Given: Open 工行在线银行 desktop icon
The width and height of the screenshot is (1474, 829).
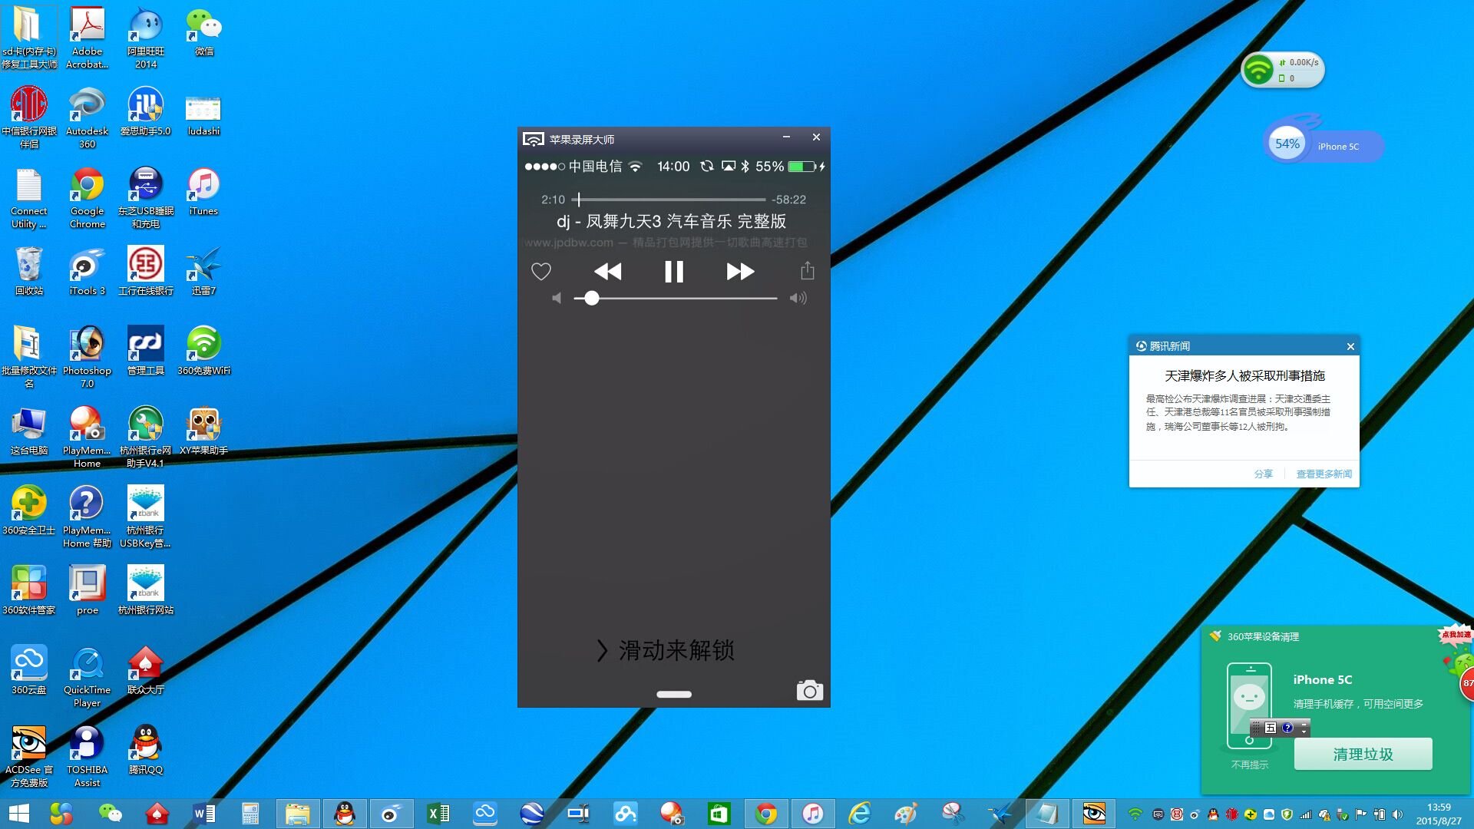Looking at the screenshot, I should [x=146, y=271].
